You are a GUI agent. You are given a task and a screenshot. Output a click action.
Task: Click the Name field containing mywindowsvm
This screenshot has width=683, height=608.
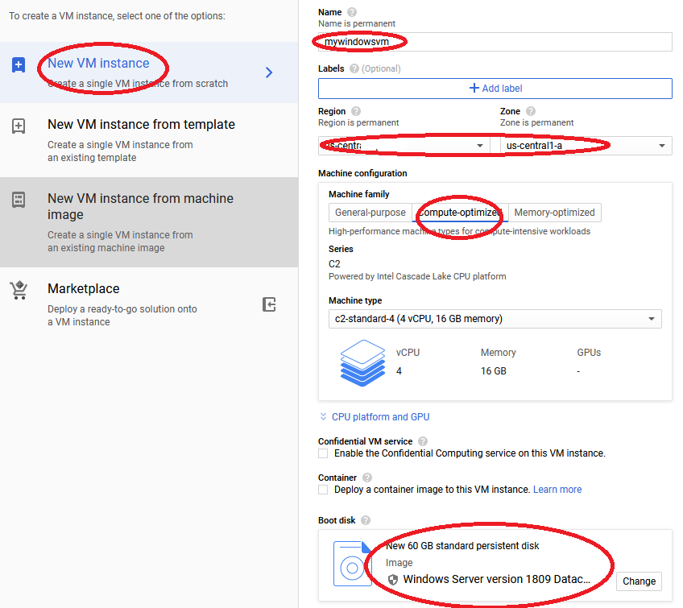495,42
